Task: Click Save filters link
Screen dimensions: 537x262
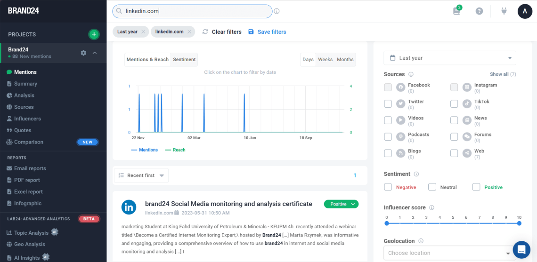Action: [x=267, y=32]
